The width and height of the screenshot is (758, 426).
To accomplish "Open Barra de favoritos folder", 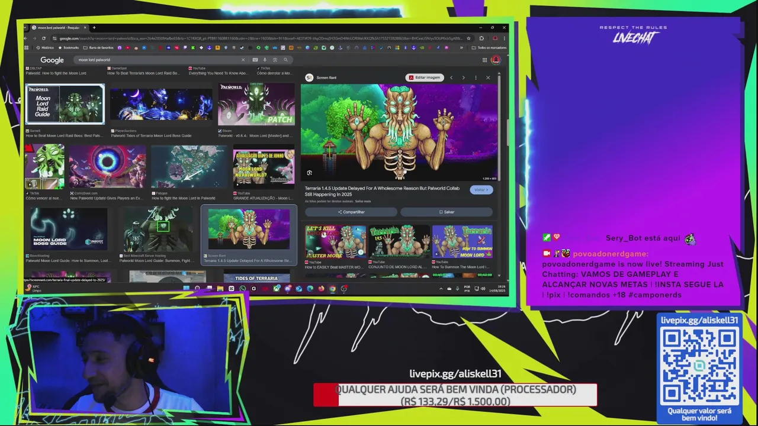I will click(x=99, y=47).
